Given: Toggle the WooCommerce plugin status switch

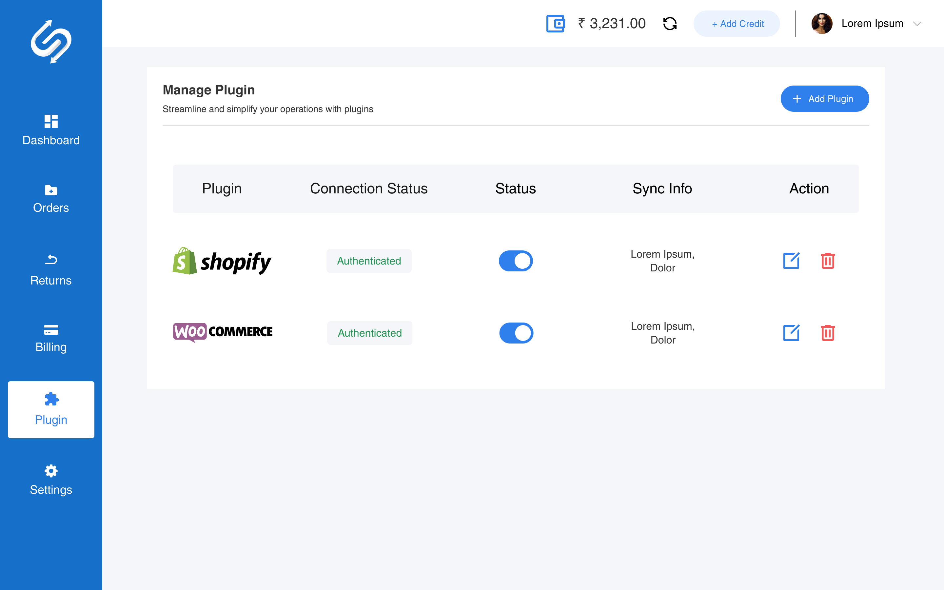Looking at the screenshot, I should pos(516,333).
